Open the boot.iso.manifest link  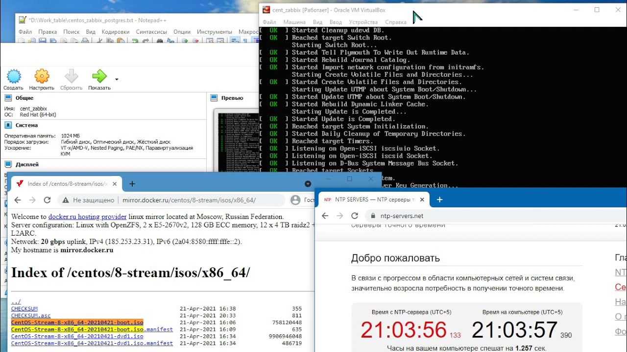(x=92, y=329)
